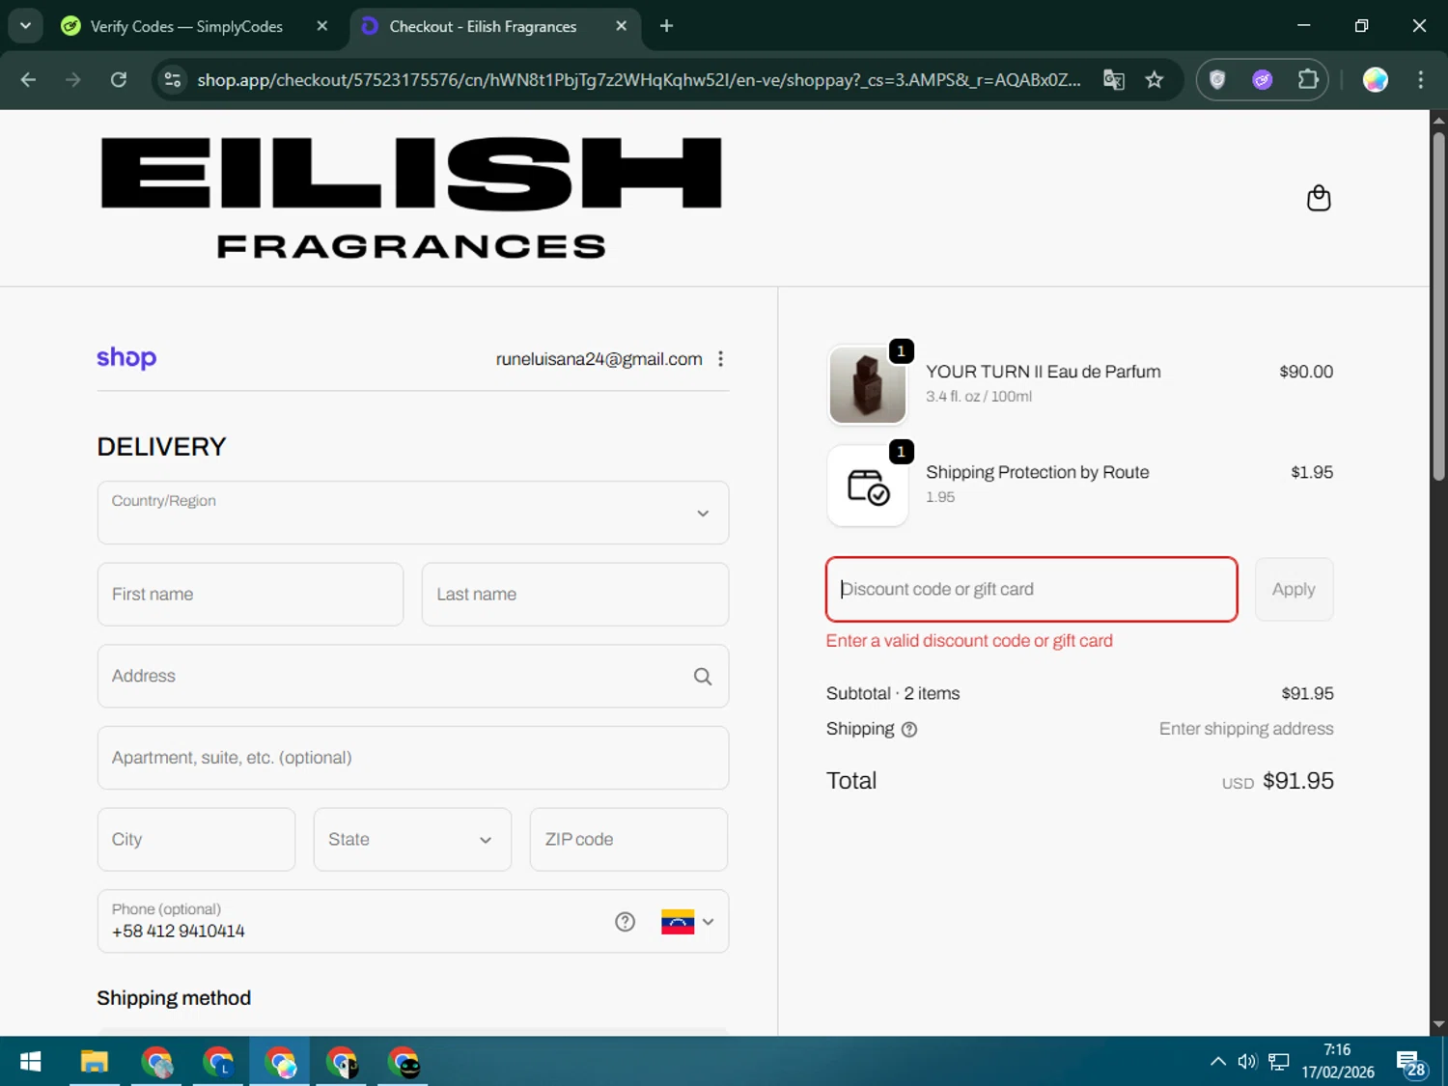Viewport: 1448px width, 1086px height.
Task: Close the Verify Codes tab
Action: pyautogui.click(x=322, y=26)
